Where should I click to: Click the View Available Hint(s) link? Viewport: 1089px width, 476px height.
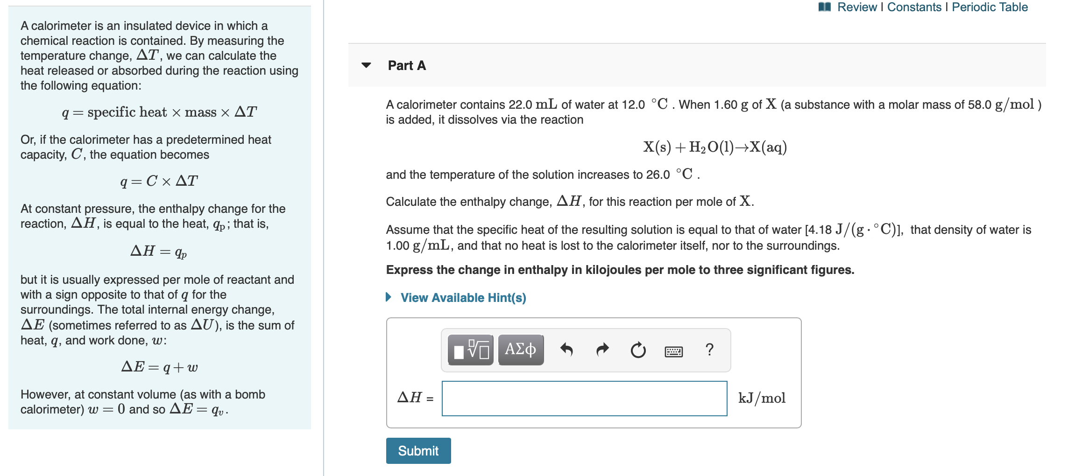click(463, 297)
